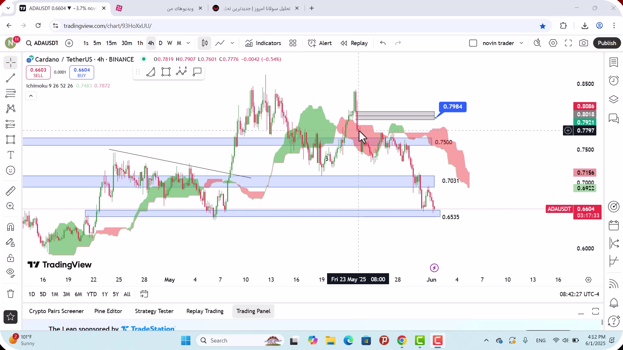This screenshot has height=350, width=623.
Task: Show All historical data range
Action: (x=127, y=294)
